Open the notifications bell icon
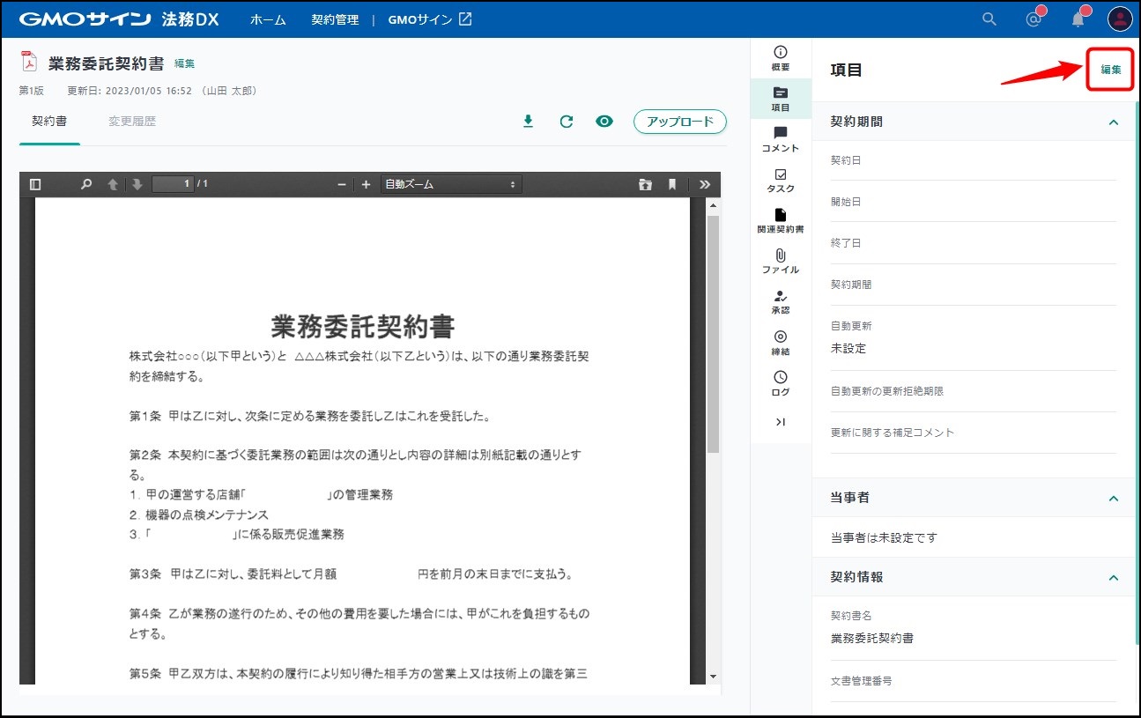Viewport: 1141px width, 718px height. (1078, 19)
